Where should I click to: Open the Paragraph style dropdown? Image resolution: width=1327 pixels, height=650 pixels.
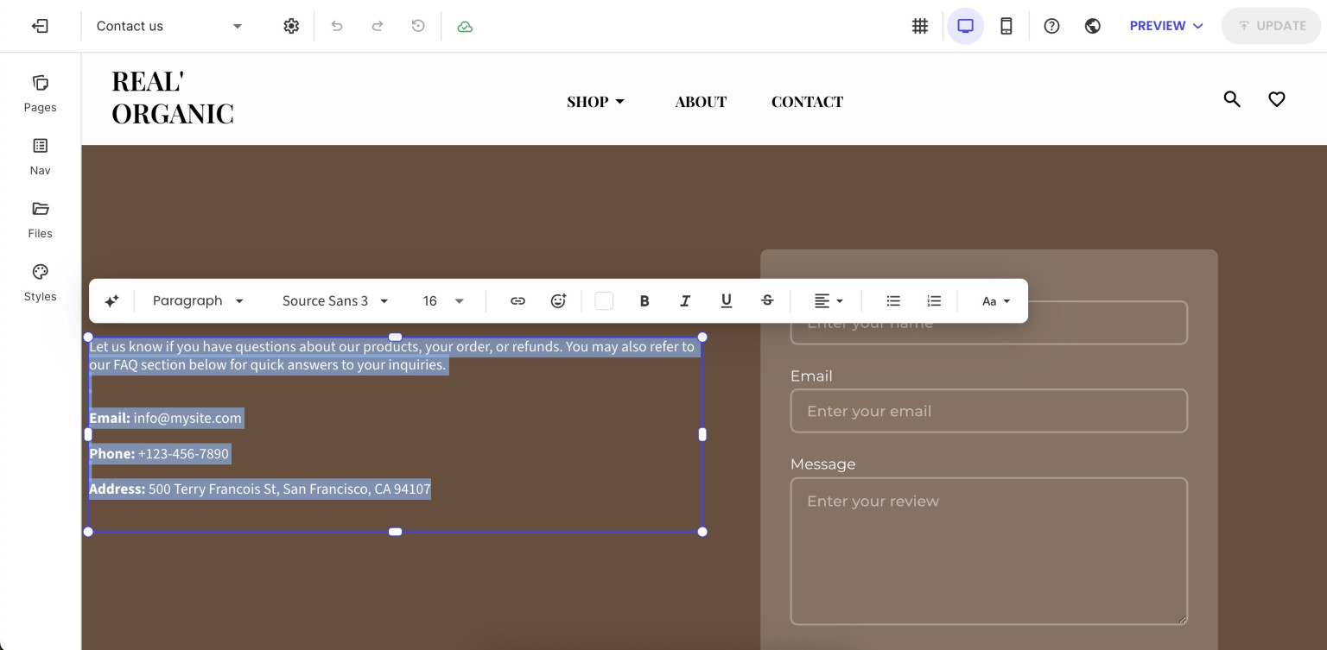click(198, 300)
